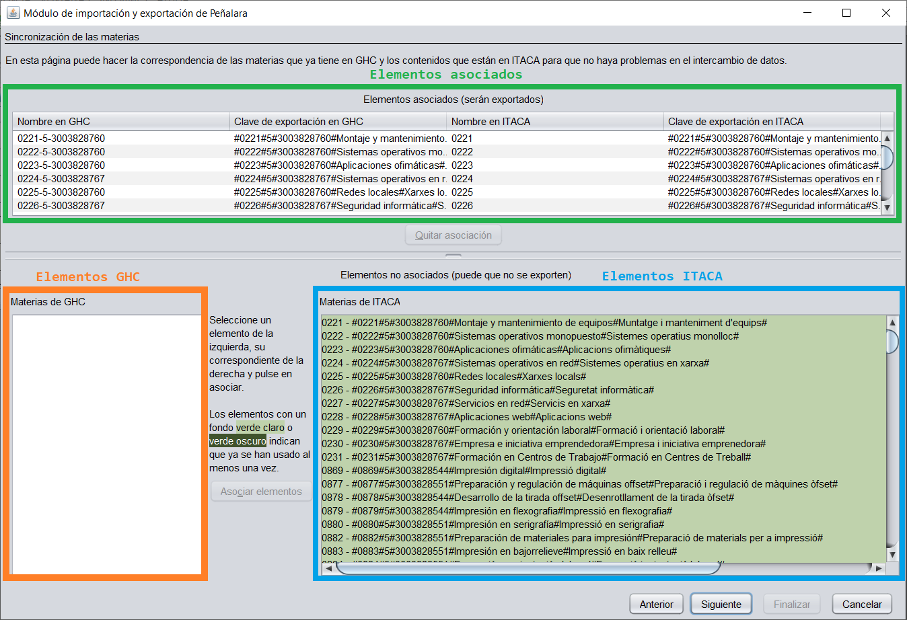The height and width of the screenshot is (620, 907).
Task: Click inside the empty Materias de GHC list
Action: point(107,445)
